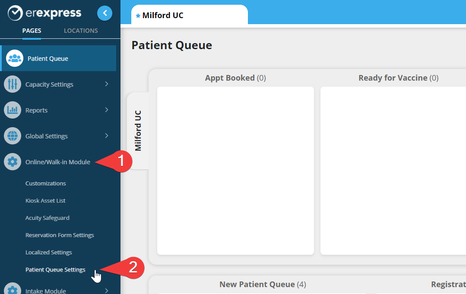Expand the Reports submenu arrow

coord(107,110)
